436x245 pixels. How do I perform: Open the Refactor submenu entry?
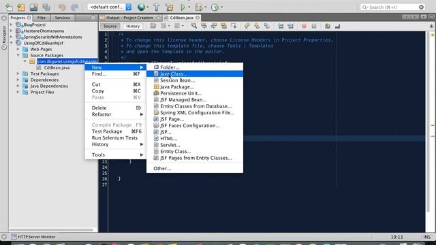pyautogui.click(x=115, y=114)
